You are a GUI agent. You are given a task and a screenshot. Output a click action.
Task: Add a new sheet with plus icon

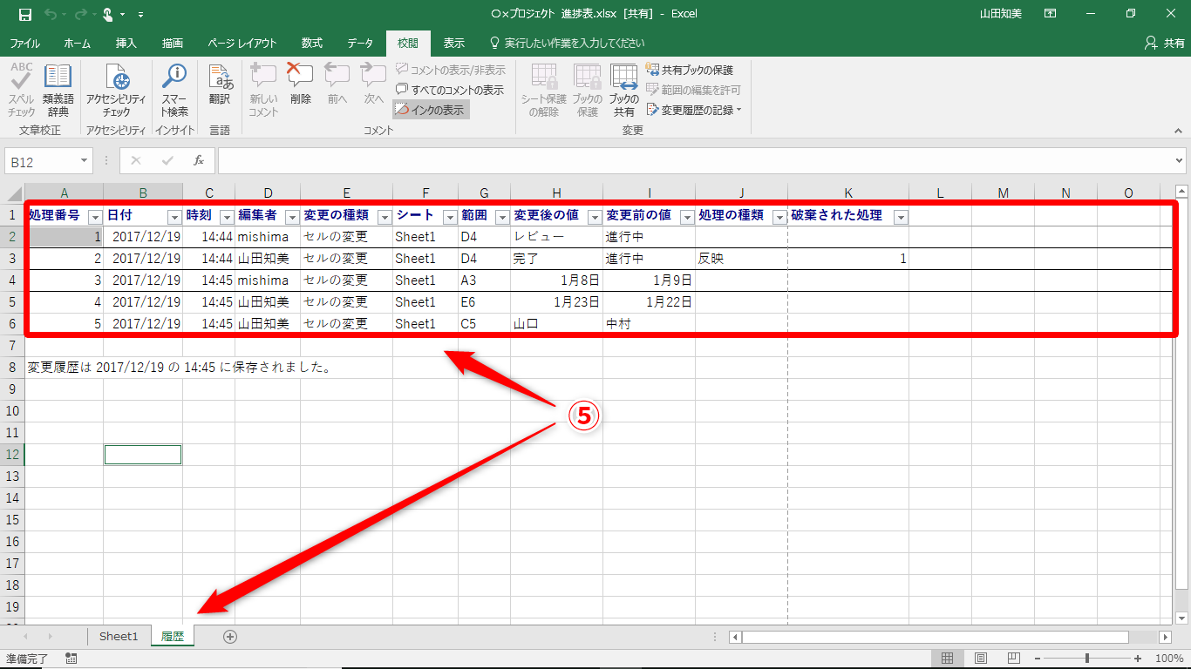click(x=230, y=637)
